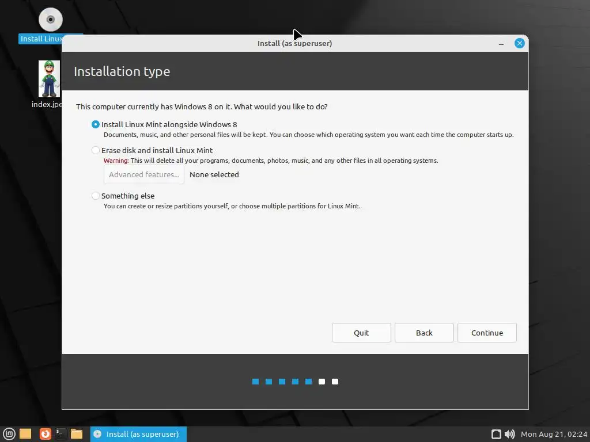Click the Quit button

[x=361, y=333]
